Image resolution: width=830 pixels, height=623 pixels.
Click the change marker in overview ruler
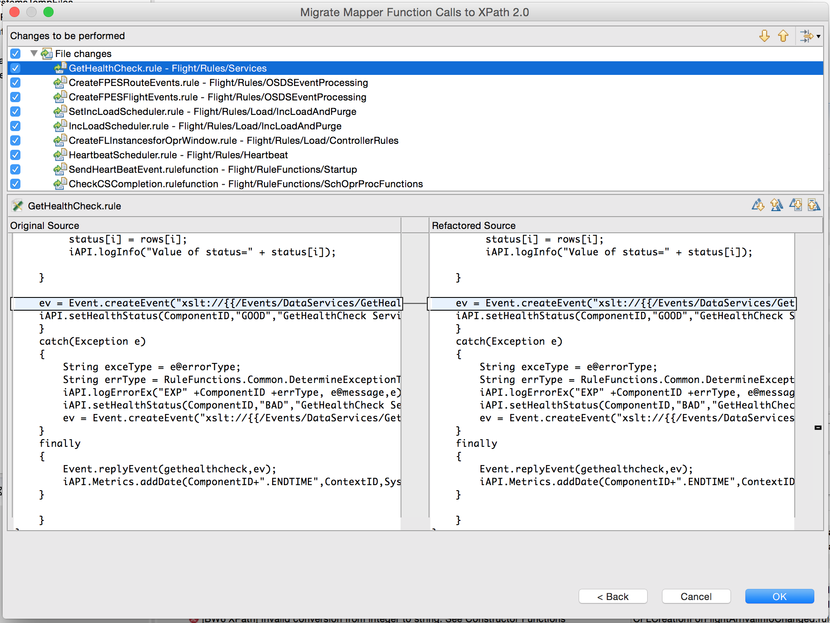[818, 427]
